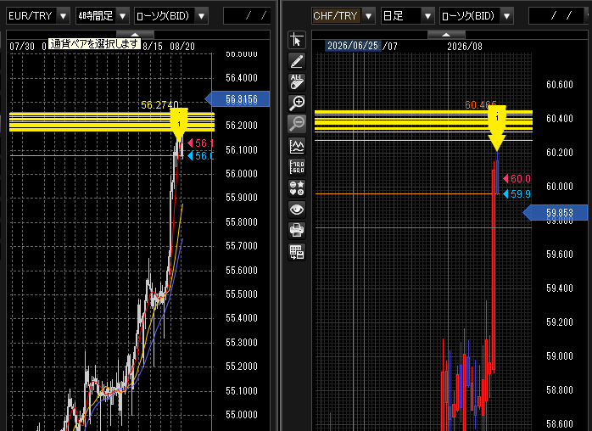The image size is (592, 431).
Task: Collapse the left chart header with up arrow
Action: (x=135, y=35)
